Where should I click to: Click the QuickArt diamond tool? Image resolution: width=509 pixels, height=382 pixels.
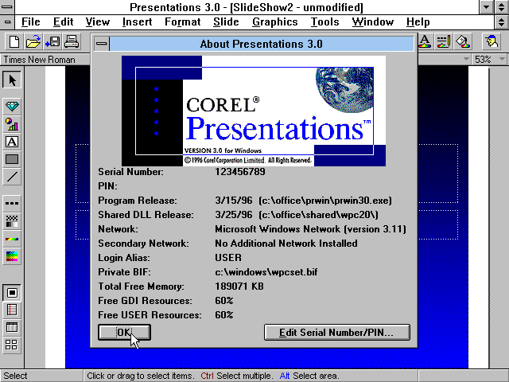(x=12, y=106)
